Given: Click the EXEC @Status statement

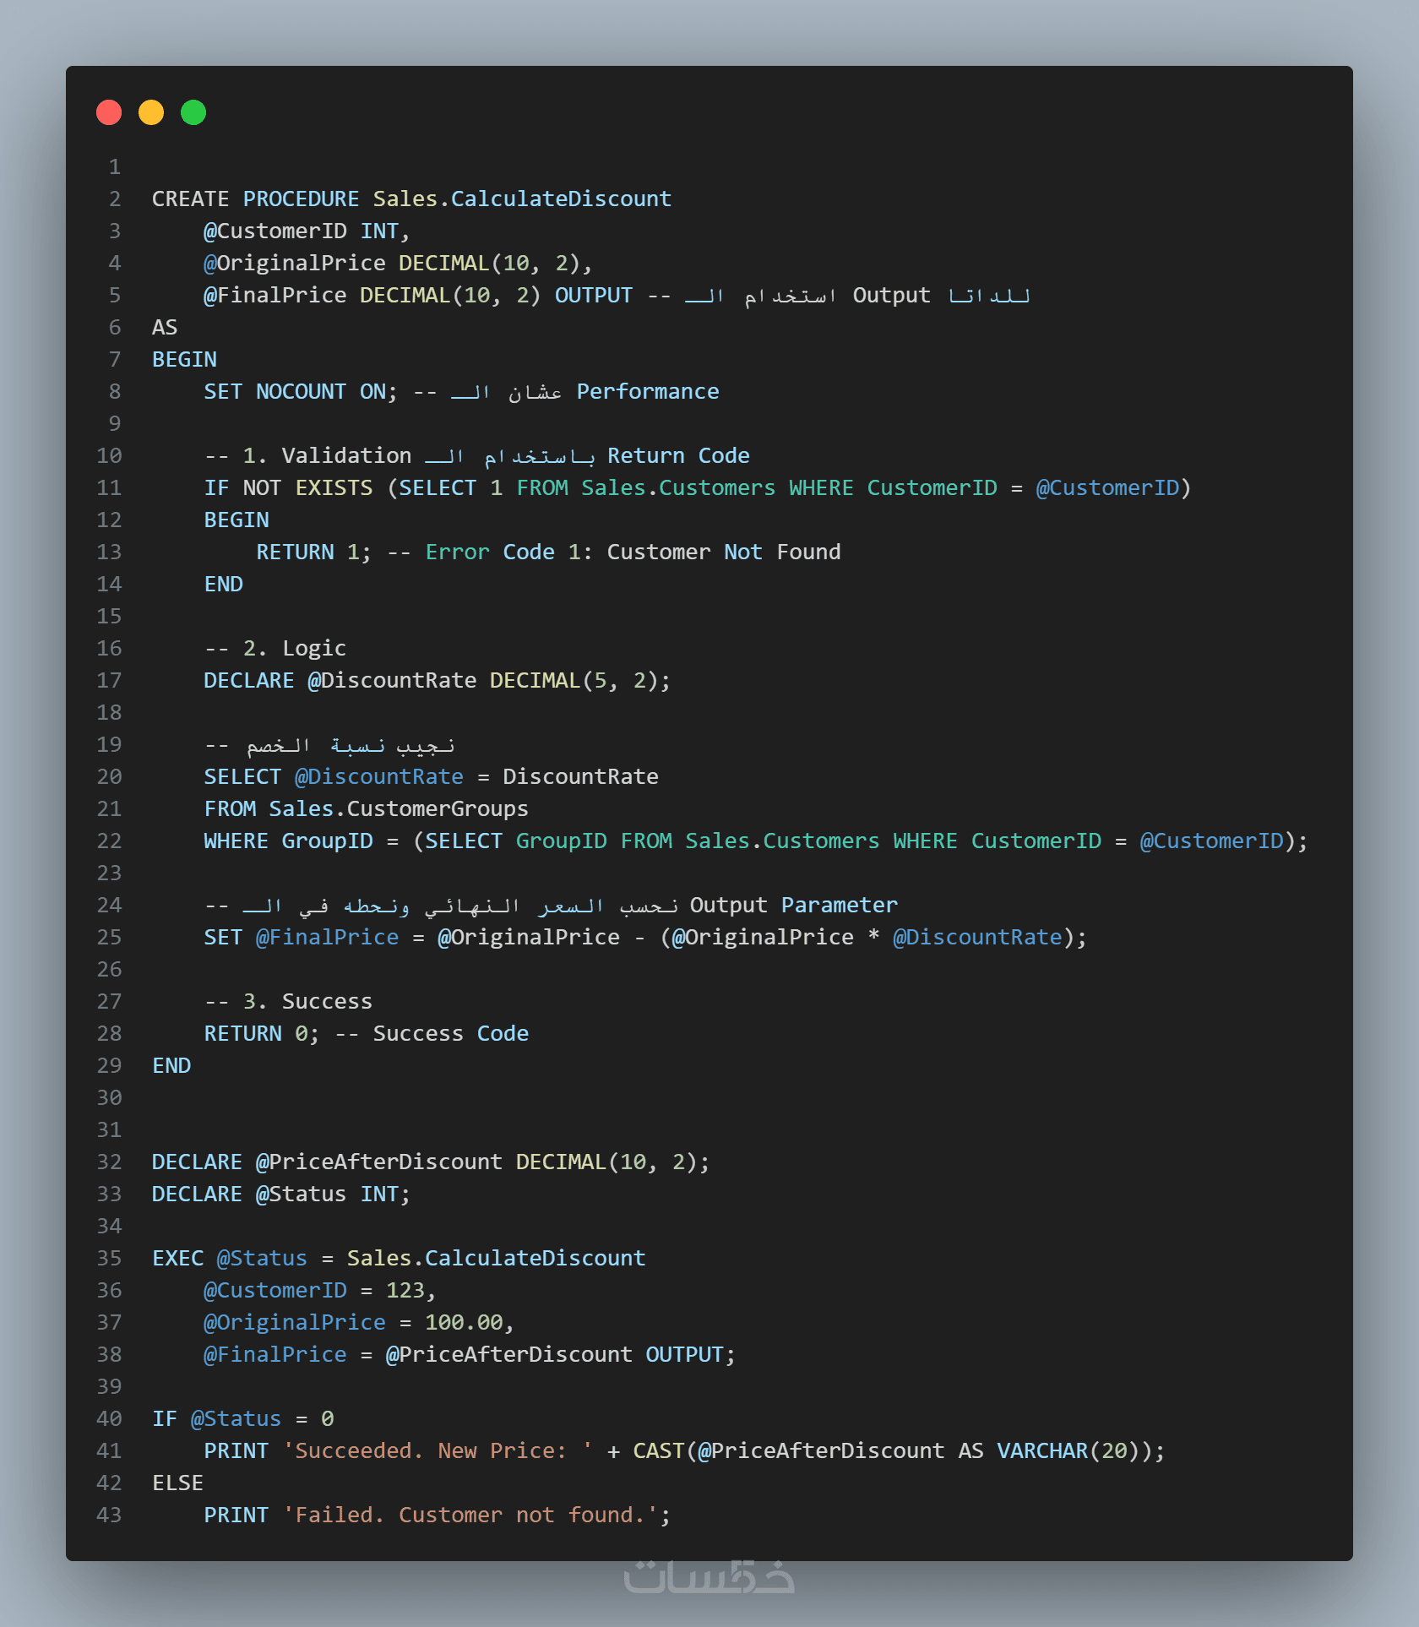Looking at the screenshot, I should [399, 1259].
